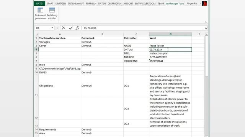Click the Dokument generieren icon
Viewport: 245px width, 137px height.
click(x=40, y=14)
